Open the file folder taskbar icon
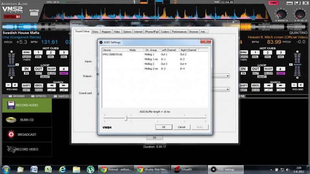310x174 pixels. click(76, 169)
